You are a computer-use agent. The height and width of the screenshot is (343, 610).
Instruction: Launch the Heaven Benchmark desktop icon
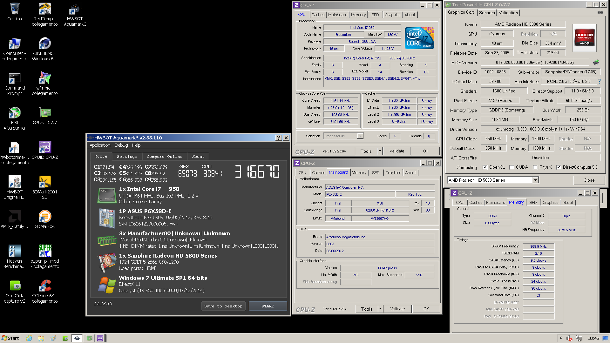pos(15,257)
